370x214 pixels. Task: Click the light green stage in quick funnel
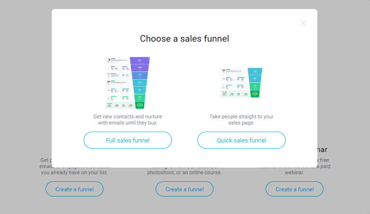pyautogui.click(x=255, y=86)
